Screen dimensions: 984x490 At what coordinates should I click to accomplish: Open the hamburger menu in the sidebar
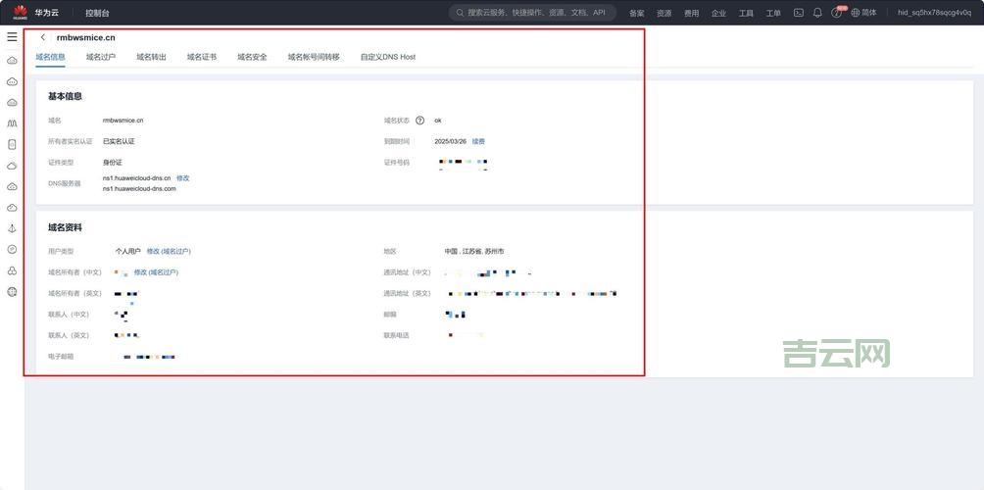pos(12,36)
